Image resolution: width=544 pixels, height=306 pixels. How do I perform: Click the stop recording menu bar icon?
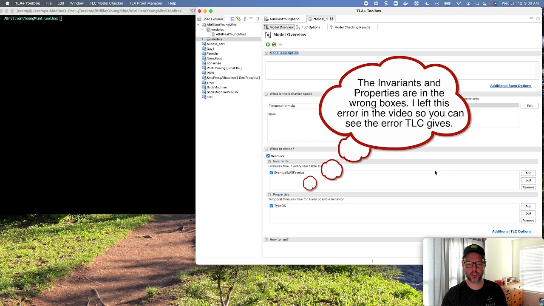click(x=366, y=3)
